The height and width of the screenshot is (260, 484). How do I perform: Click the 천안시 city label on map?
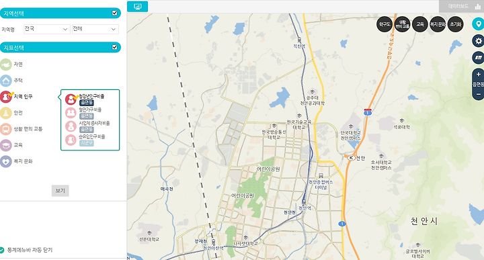point(424,221)
